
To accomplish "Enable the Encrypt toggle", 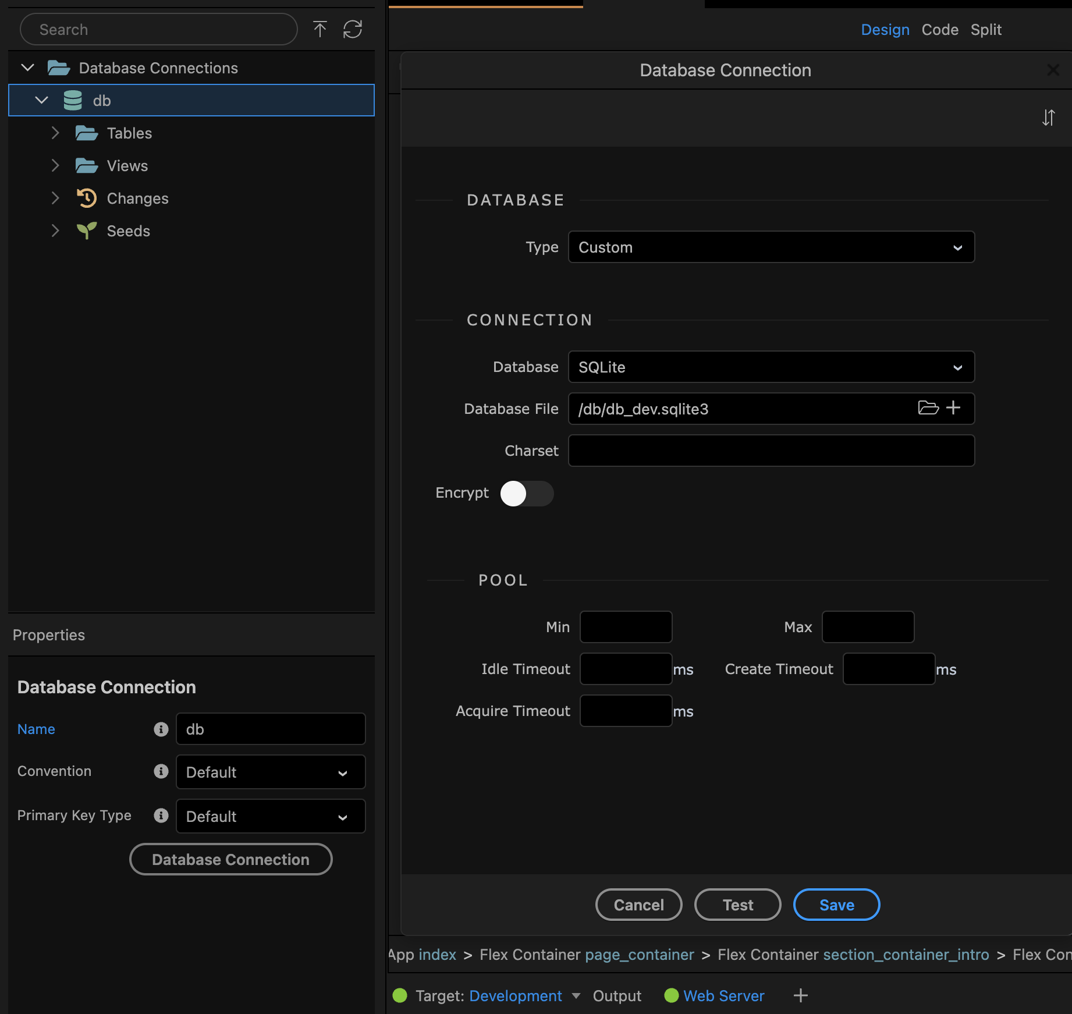I will [x=526, y=494].
